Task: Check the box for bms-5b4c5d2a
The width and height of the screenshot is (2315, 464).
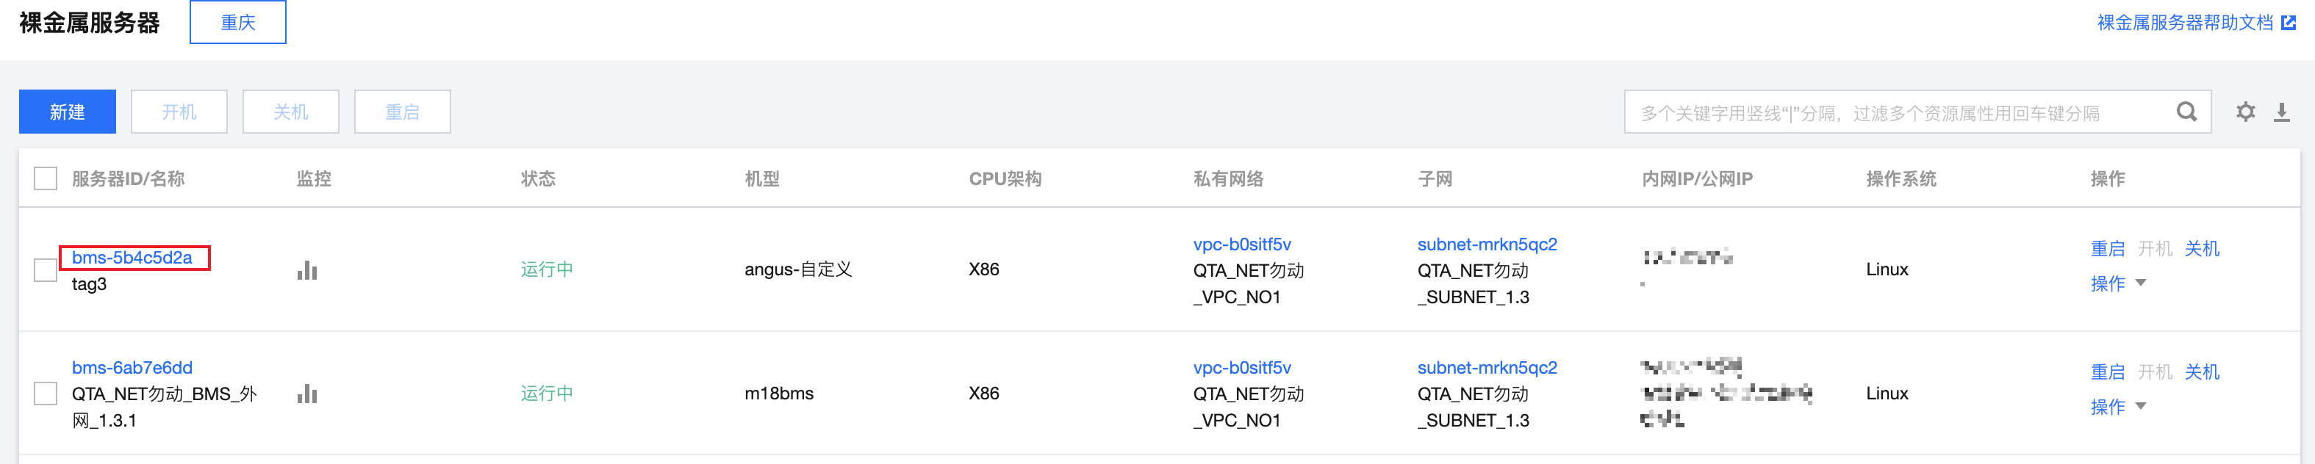Action: click(45, 270)
